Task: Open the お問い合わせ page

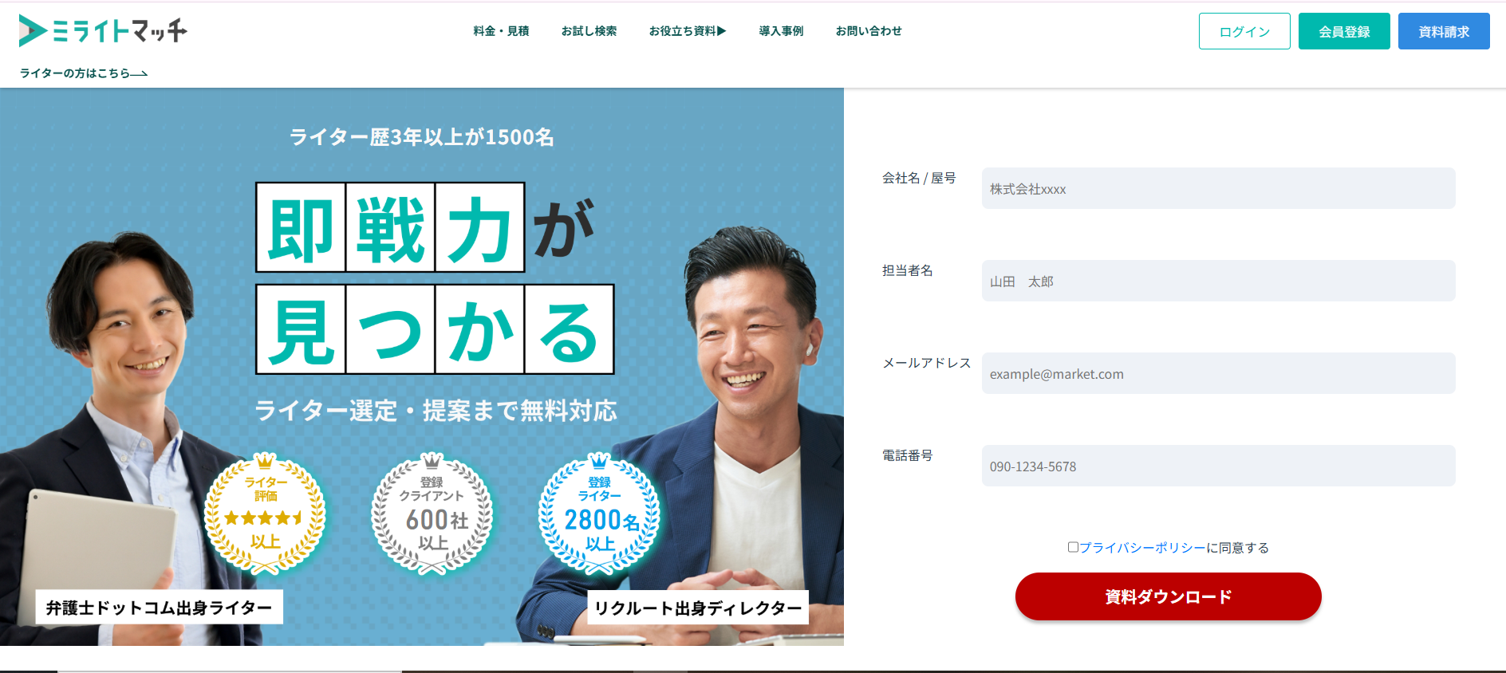Action: pos(869,31)
